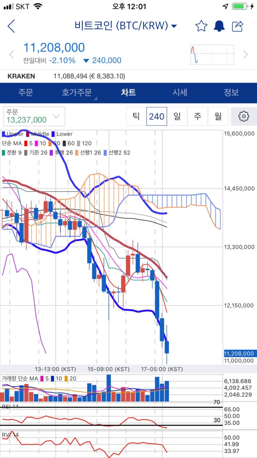Open the coin selector 비트코인 (BTC/KRW) dropdown
The height and width of the screenshot is (458, 257).
(x=126, y=26)
